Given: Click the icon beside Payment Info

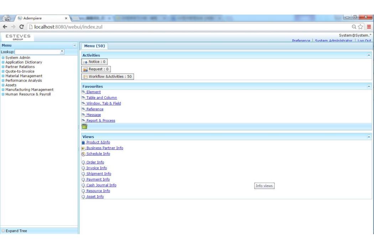Looking at the screenshot, I should [x=83, y=180].
